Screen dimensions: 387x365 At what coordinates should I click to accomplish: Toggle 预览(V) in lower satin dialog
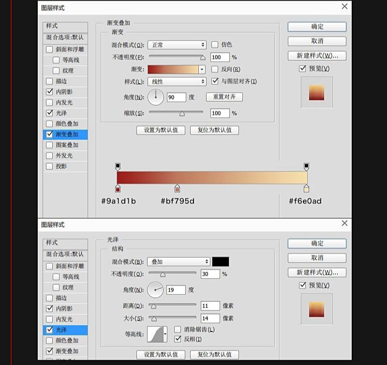coord(302,285)
